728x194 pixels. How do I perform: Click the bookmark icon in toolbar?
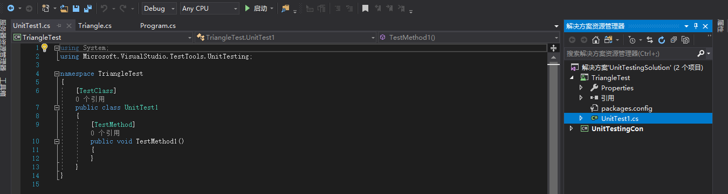(365, 9)
